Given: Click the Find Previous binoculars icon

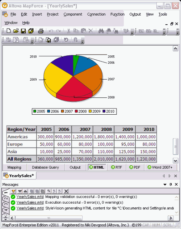Looking at the screenshot, I should [109, 31].
